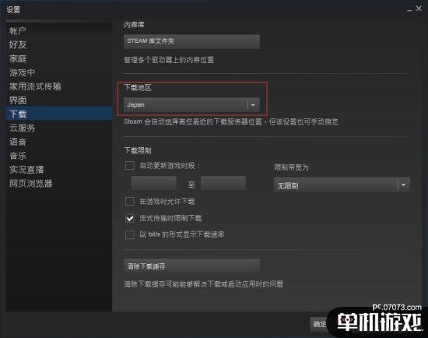The height and width of the screenshot is (338, 428).
Task: Uncheck 流式传输时限制下载 checkbox
Action: pyautogui.click(x=130, y=218)
